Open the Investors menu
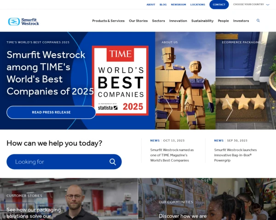Image resolution: width=276 pixels, height=220 pixels. point(241,21)
